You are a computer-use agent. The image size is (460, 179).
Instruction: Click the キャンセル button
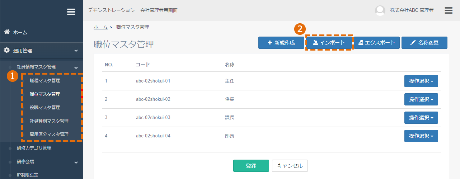point(290,166)
